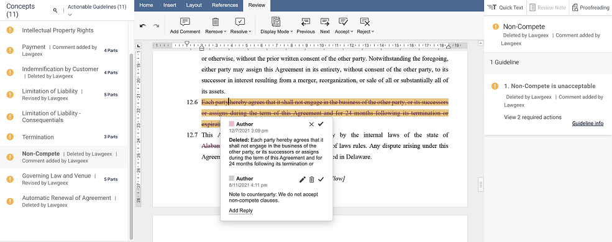Screen dimensions: 612x242
Task: Click '3 Parts' beside Termination
Action: [111, 137]
